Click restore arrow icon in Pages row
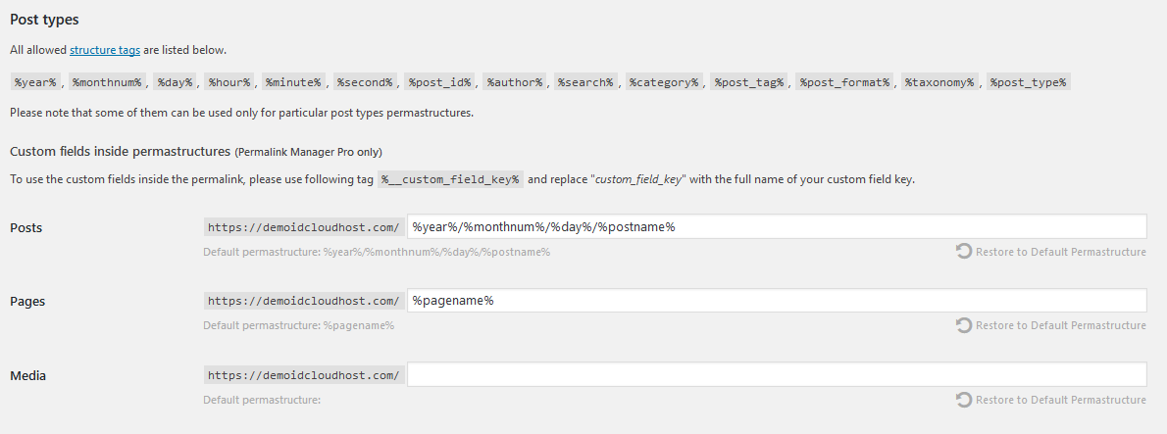 pyautogui.click(x=964, y=324)
